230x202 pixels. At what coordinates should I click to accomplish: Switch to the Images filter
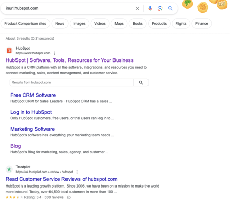[79, 24]
